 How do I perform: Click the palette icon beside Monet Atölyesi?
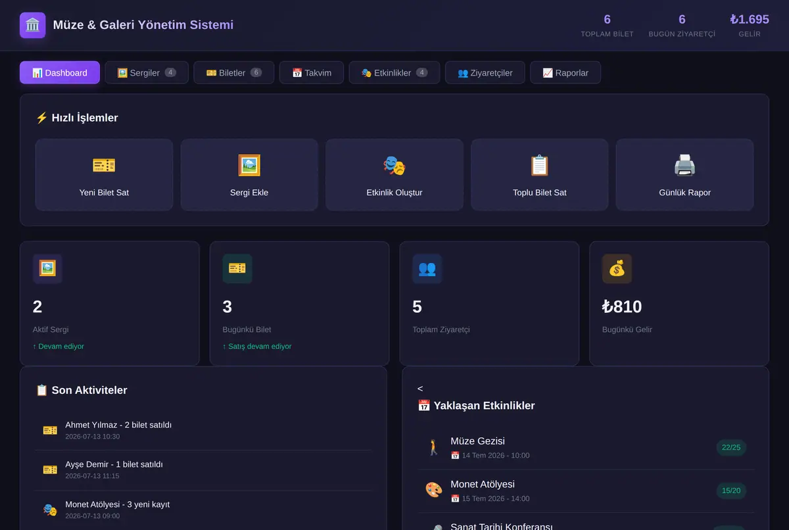point(434,490)
